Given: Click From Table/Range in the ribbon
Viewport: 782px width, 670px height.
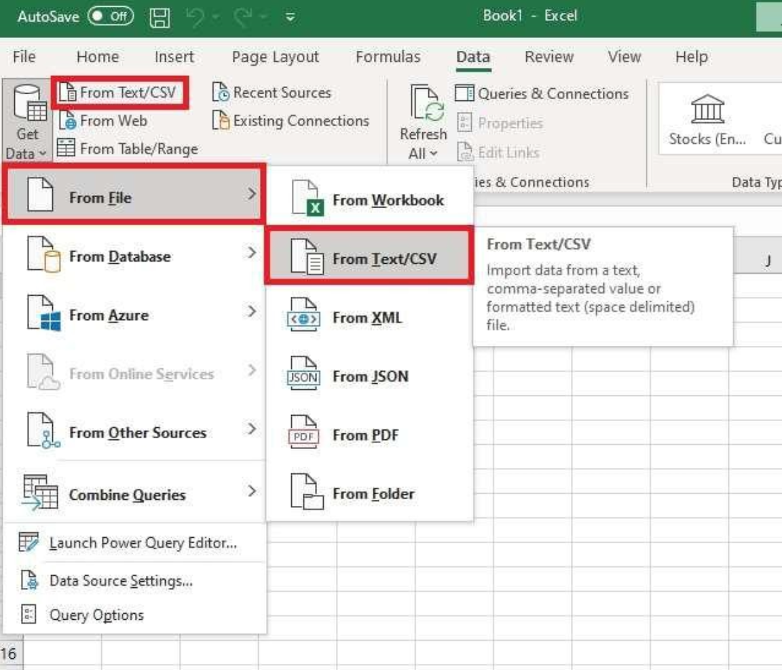Looking at the screenshot, I should coord(128,149).
